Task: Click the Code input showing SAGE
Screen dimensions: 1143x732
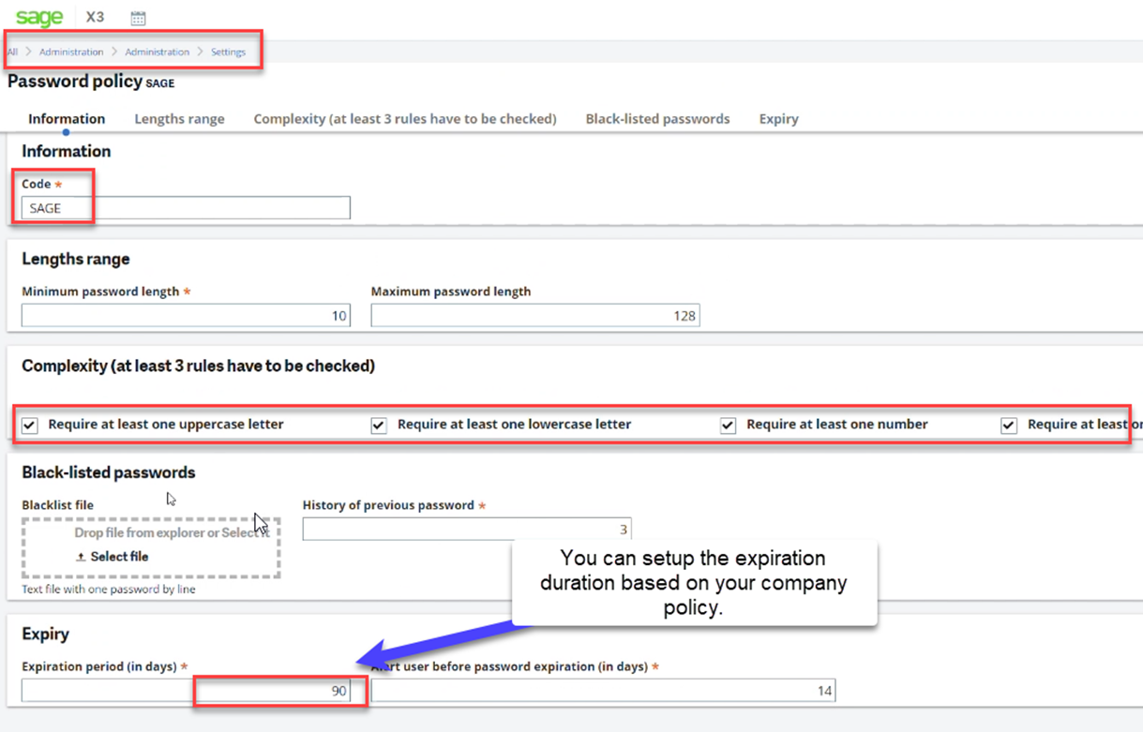Action: [186, 207]
